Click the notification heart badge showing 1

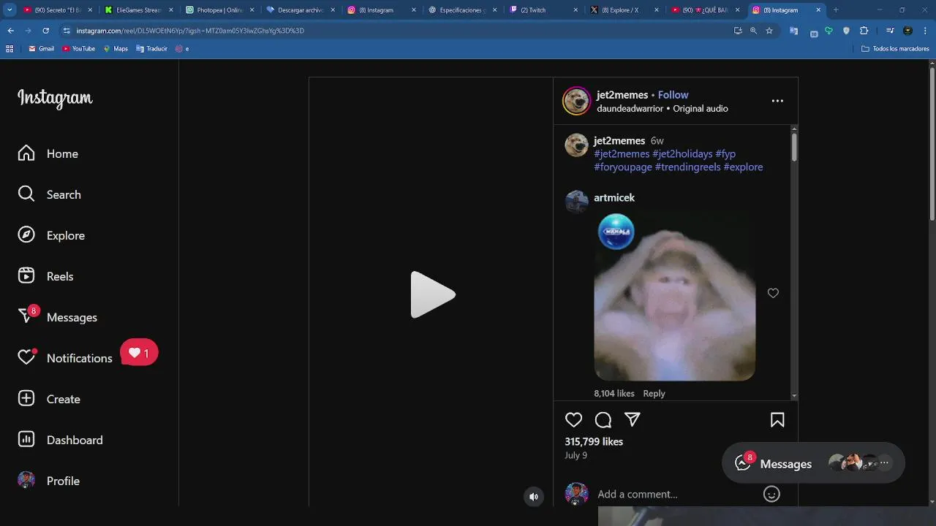[139, 353]
